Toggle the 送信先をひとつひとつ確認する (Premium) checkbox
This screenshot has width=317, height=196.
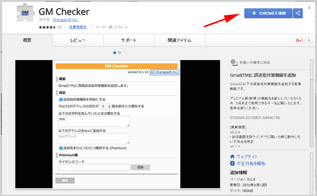[61, 148]
